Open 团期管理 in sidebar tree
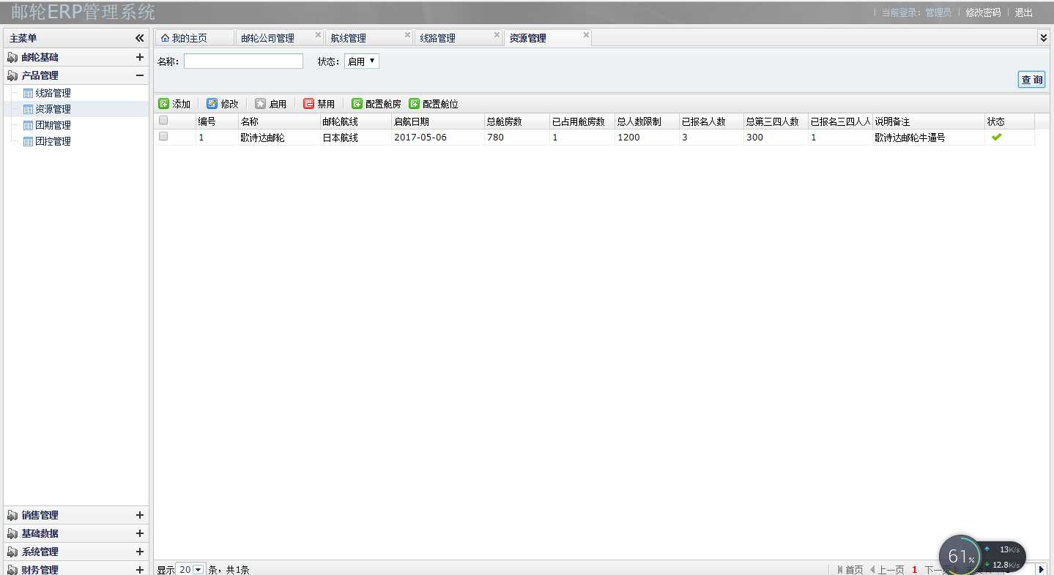1054x575 pixels. click(x=53, y=125)
